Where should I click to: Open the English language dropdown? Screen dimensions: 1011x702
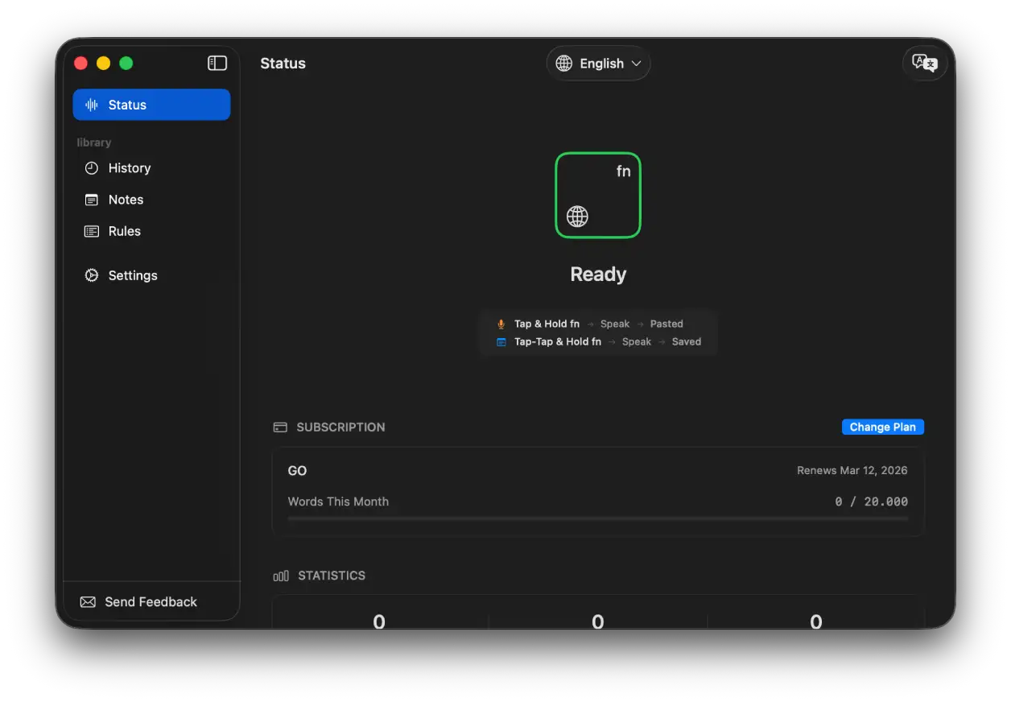(x=598, y=63)
